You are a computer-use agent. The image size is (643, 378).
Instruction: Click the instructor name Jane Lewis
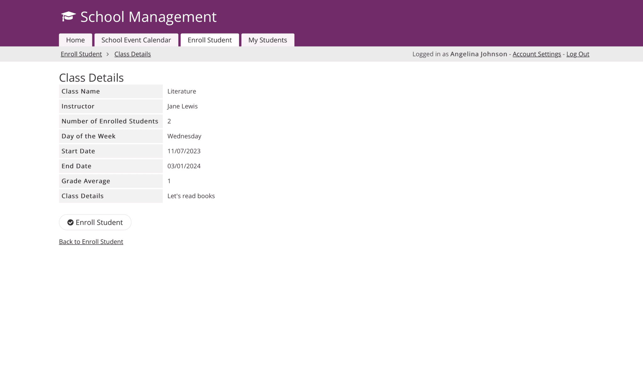coord(182,106)
